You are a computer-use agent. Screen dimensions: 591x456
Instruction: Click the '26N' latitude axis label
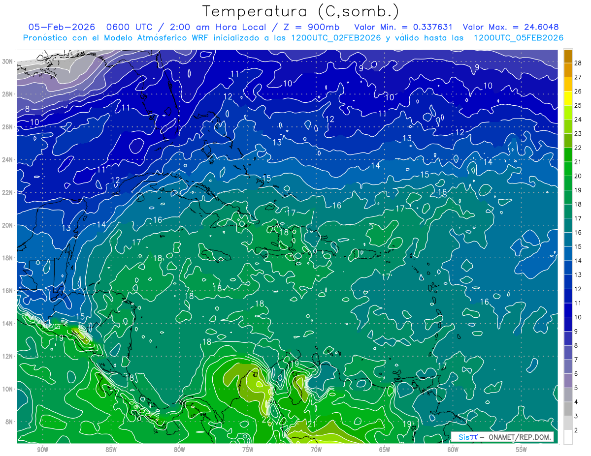coord(7,127)
